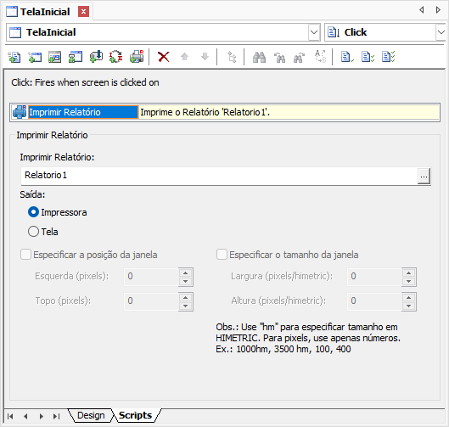The width and height of the screenshot is (449, 427).
Task: Click the Relatorio1 report name field
Action: tap(219, 176)
